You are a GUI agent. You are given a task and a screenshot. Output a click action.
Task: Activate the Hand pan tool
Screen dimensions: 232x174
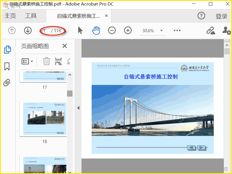click(96, 30)
